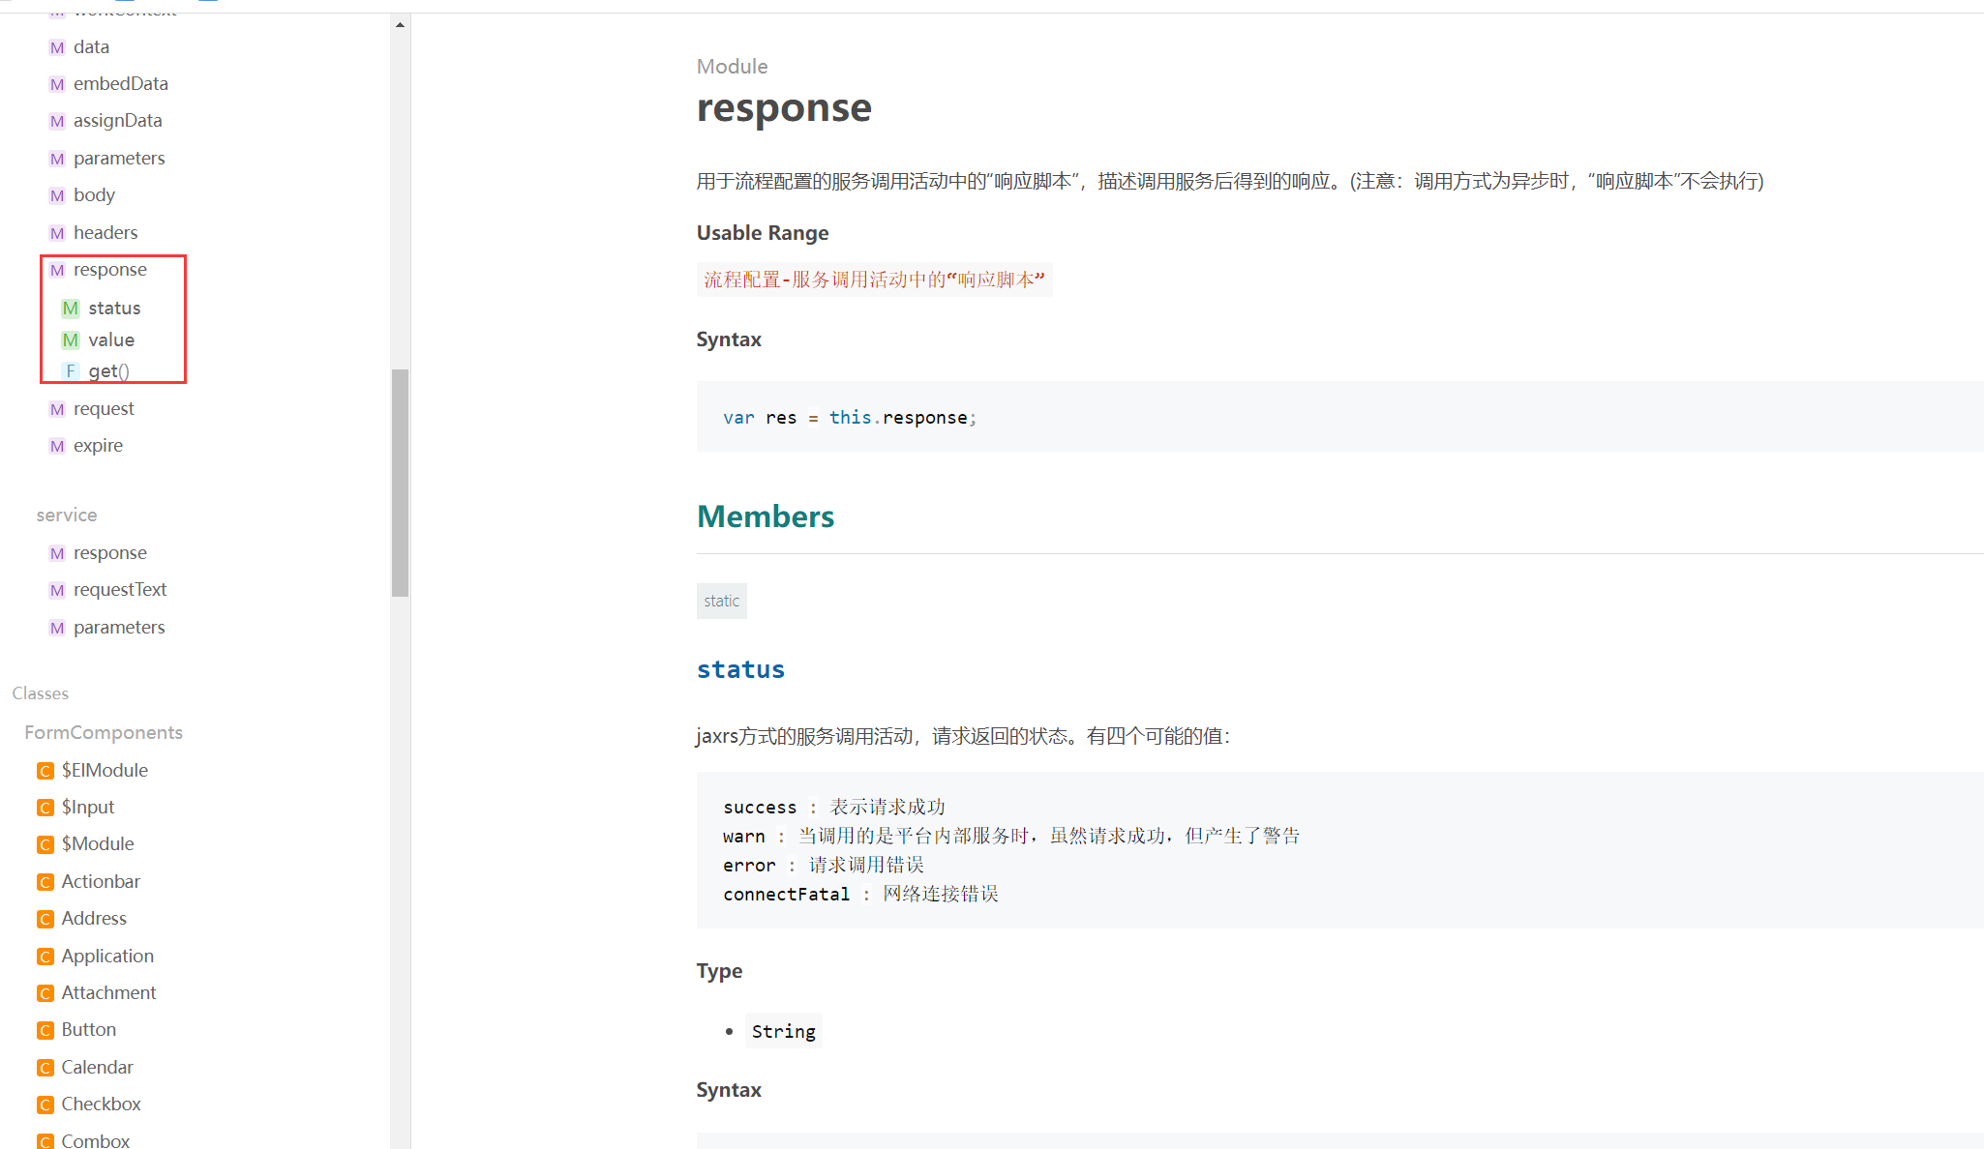Click the M icon beside requestText
Viewport: 1984px width, 1149px height.
tap(57, 590)
